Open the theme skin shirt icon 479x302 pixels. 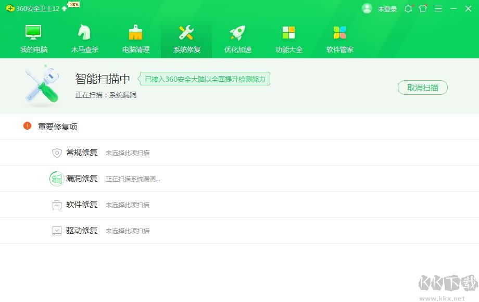(x=423, y=8)
